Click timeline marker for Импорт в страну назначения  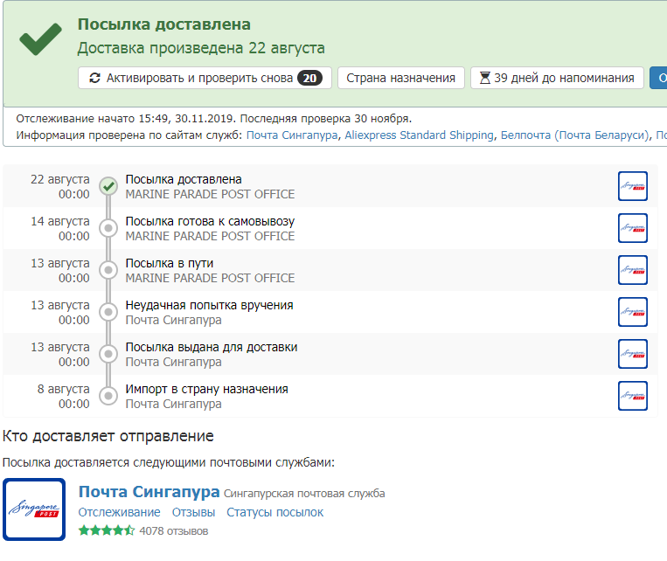point(108,396)
